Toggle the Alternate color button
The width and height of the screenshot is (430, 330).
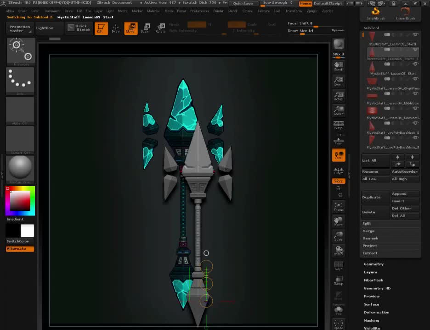pos(20,248)
